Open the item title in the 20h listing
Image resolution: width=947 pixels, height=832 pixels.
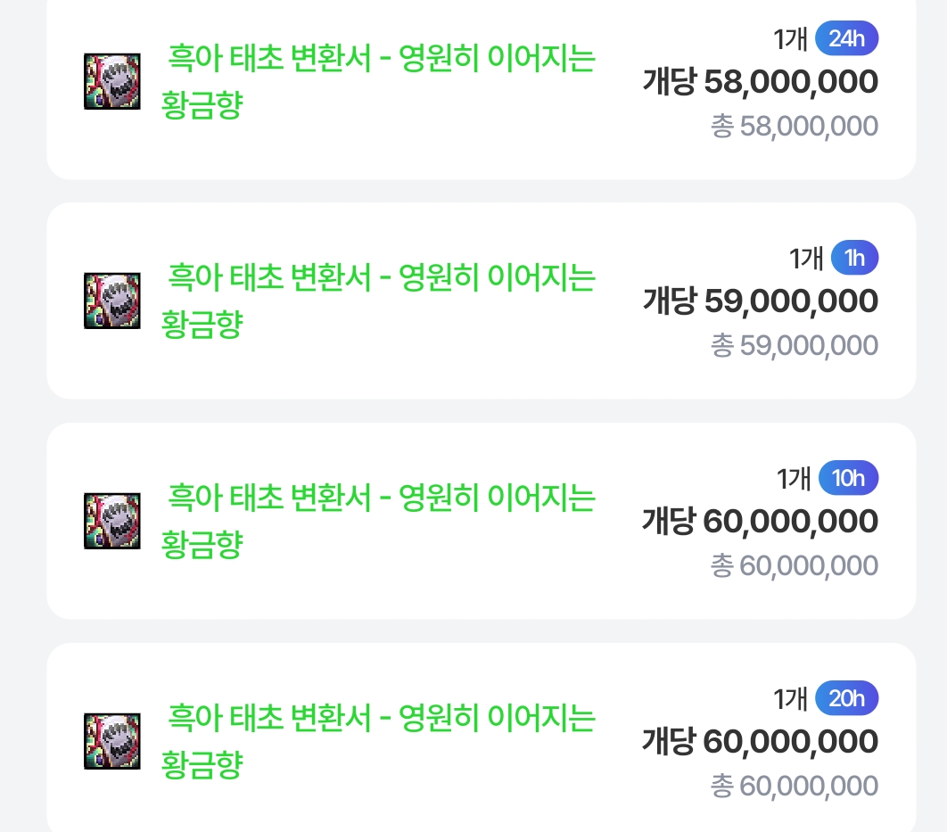click(378, 740)
